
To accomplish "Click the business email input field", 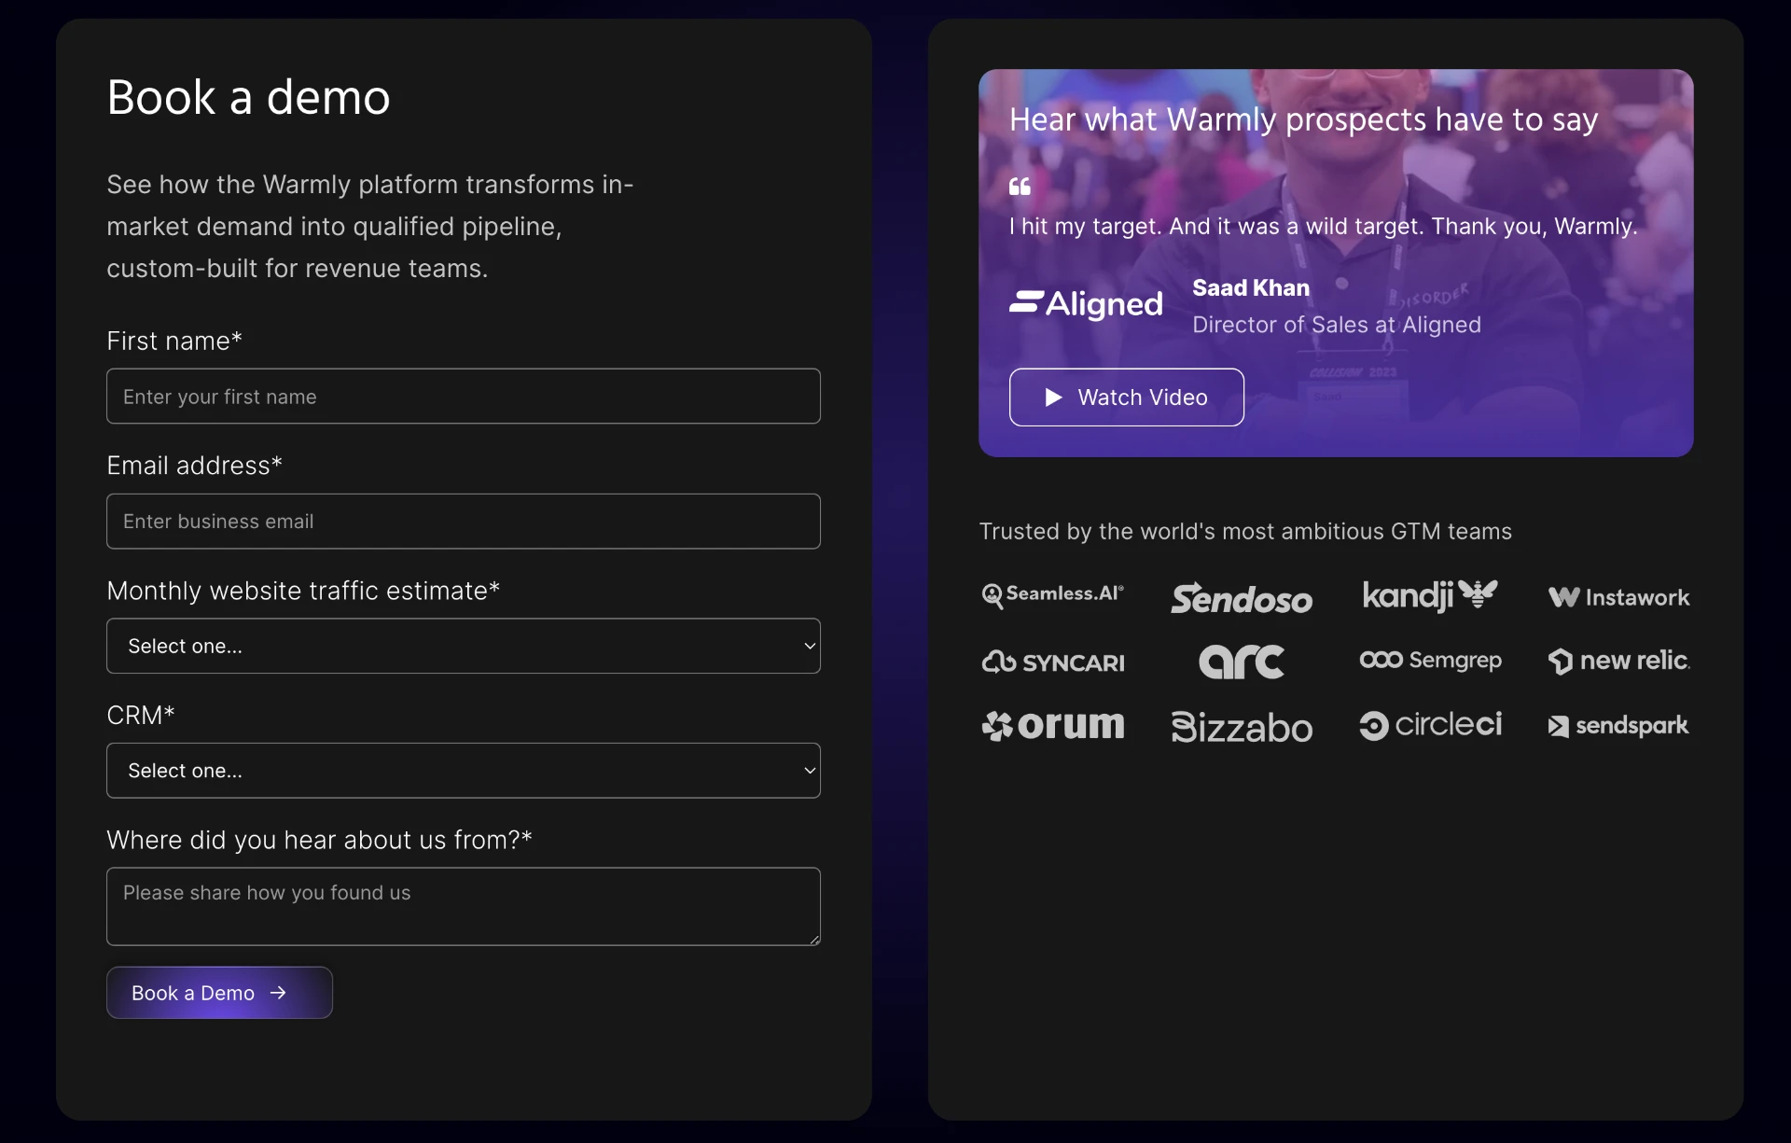I will [463, 522].
